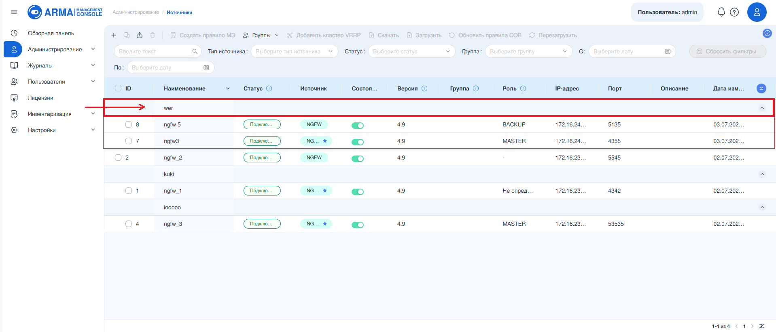The image size is (776, 332).
Task: Click the info icon next to Группа column
Action: [x=476, y=88]
